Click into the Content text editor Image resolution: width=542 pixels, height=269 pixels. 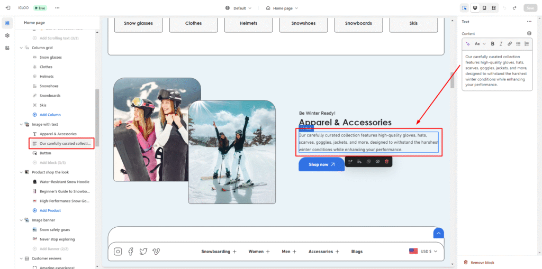496,70
